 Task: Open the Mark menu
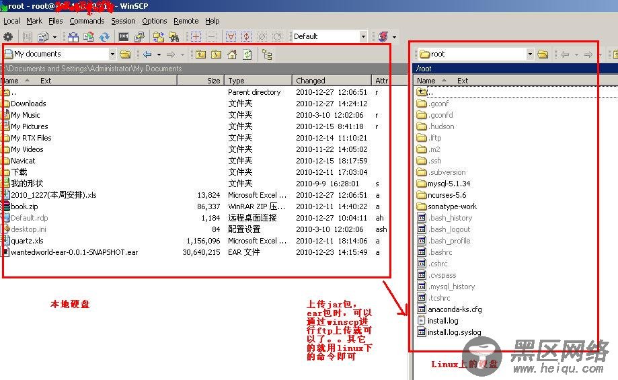34,21
